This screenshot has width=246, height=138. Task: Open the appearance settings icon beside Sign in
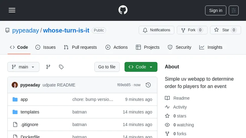click(x=234, y=10)
